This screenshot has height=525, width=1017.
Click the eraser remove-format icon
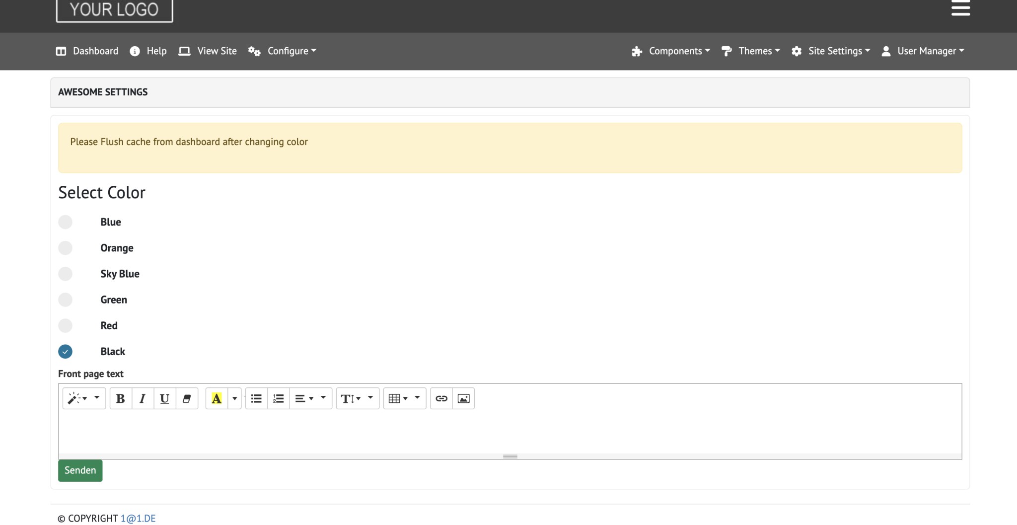(x=187, y=398)
